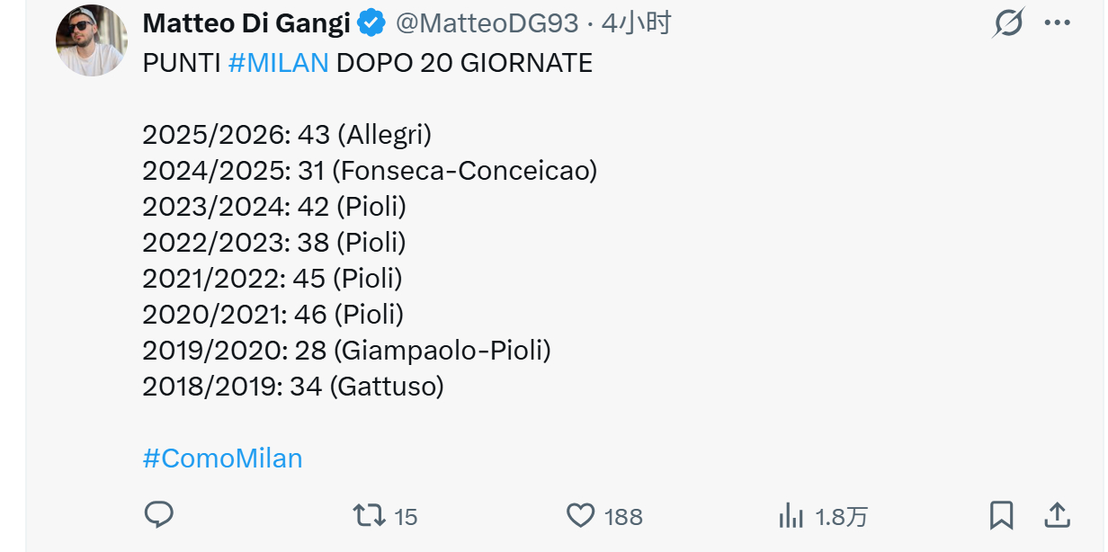1108x552 pixels.
Task: Click the 1.8万 view count
Action: click(842, 517)
